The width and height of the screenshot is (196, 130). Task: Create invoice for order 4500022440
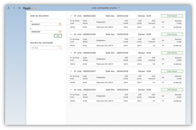(x=172, y=16)
